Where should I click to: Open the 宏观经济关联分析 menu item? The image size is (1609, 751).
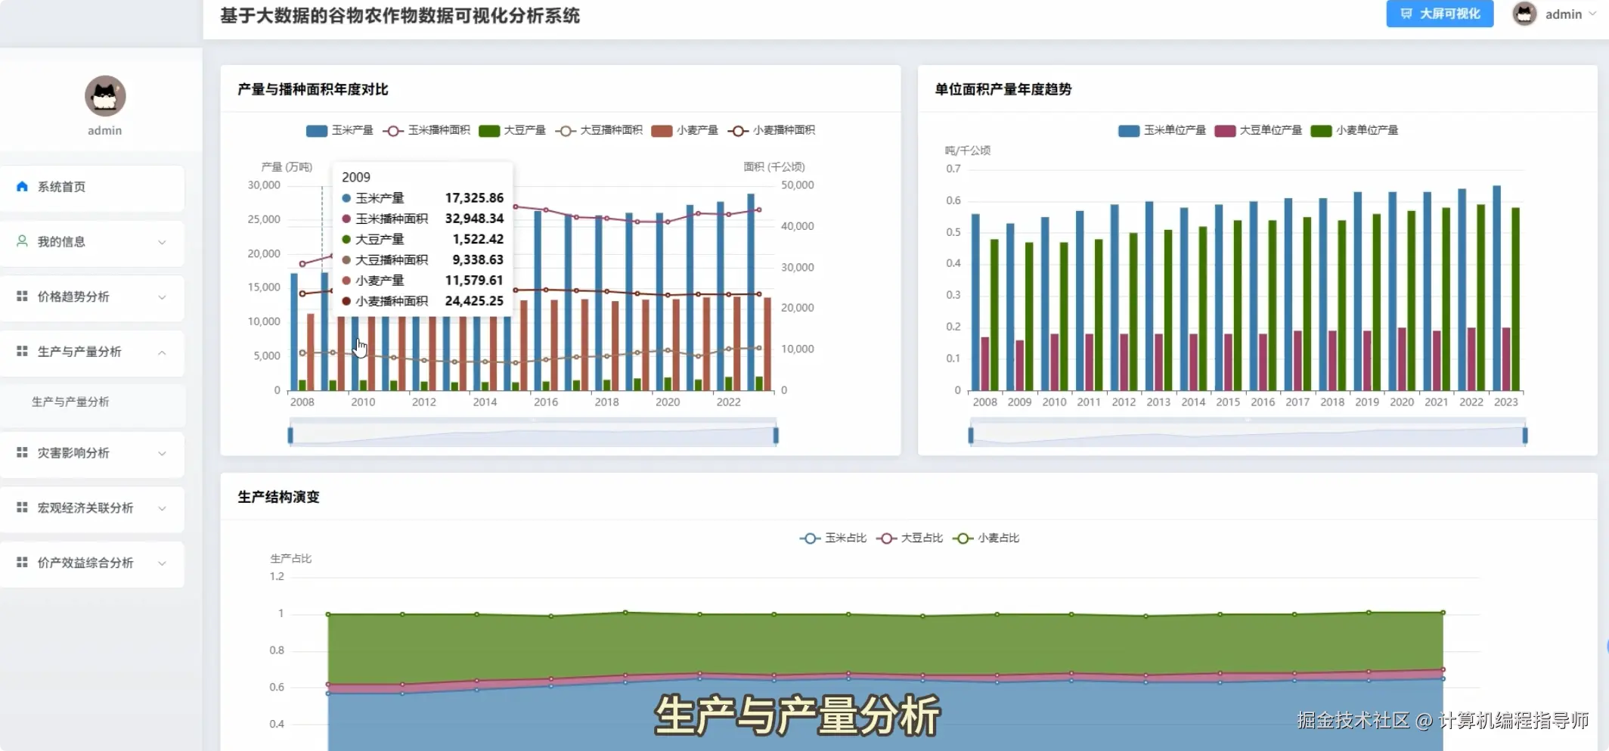tap(92, 508)
